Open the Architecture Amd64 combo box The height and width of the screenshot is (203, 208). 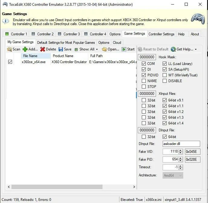coord(173,175)
